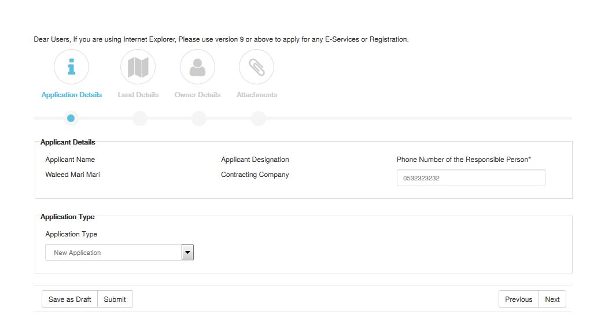
Task: Open the New Application combo box
Action: click(119, 253)
